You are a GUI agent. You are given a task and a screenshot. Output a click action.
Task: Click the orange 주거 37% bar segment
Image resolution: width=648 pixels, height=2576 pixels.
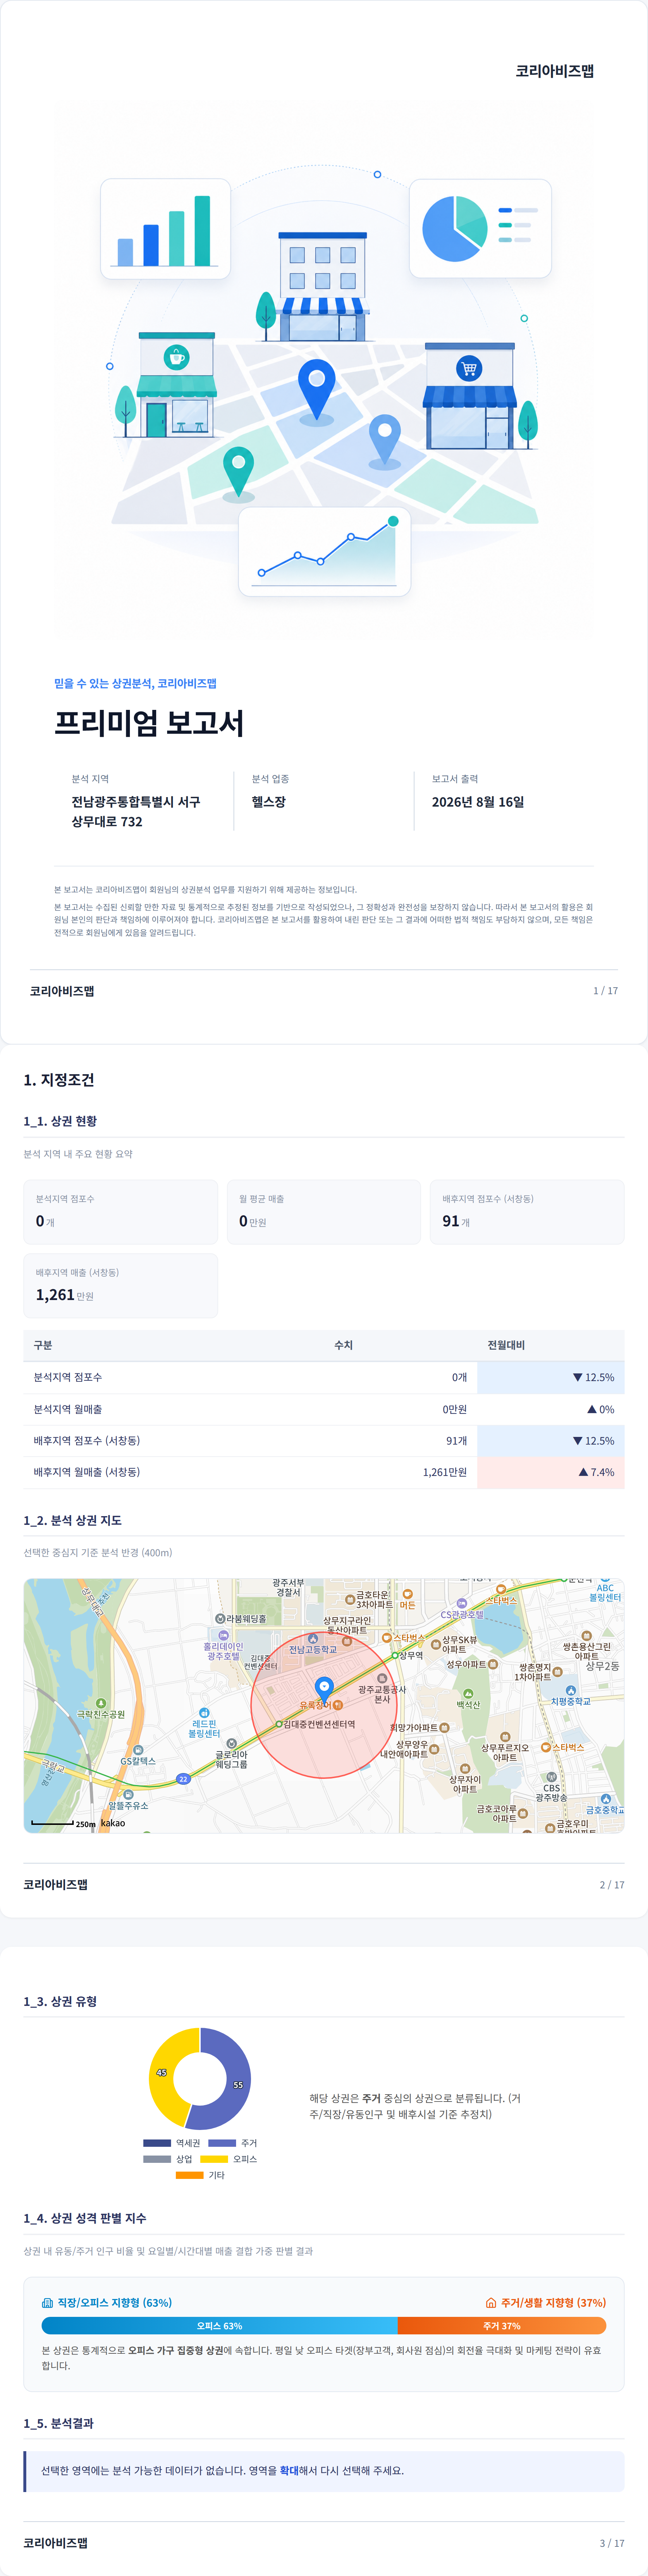[x=502, y=2326]
